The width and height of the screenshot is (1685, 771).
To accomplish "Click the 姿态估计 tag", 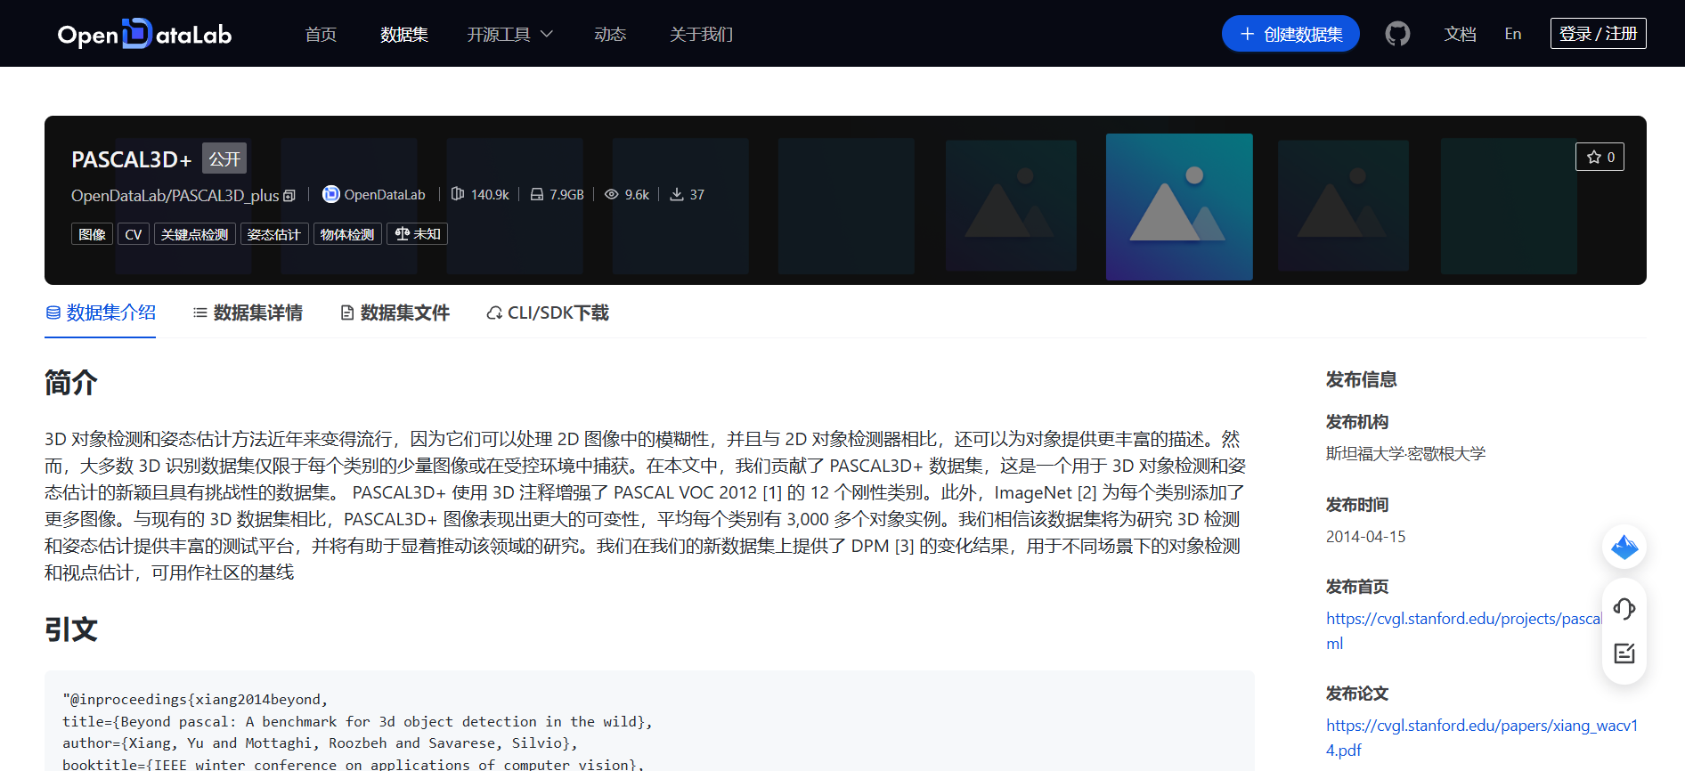I will pos(274,234).
